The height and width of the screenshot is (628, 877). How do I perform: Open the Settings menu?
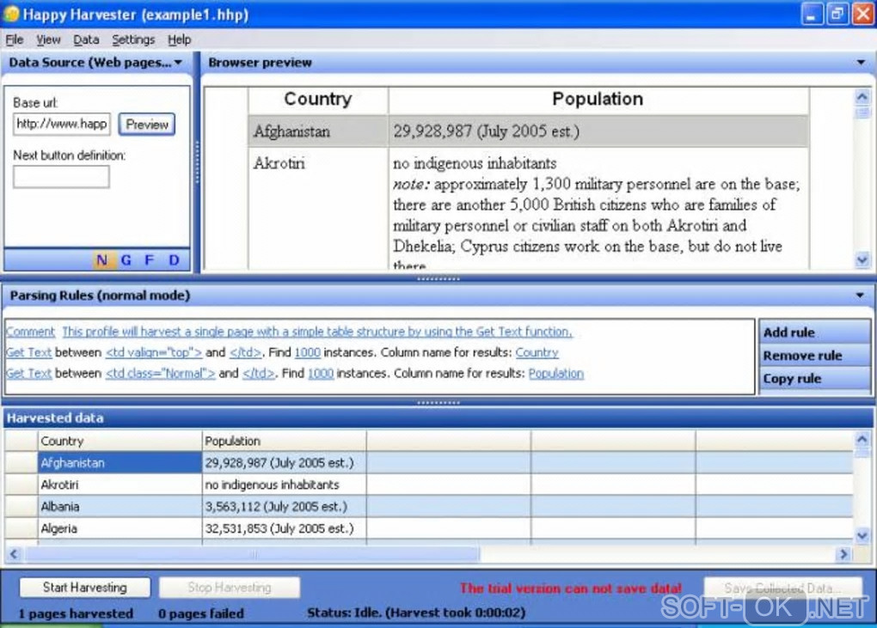pos(133,40)
